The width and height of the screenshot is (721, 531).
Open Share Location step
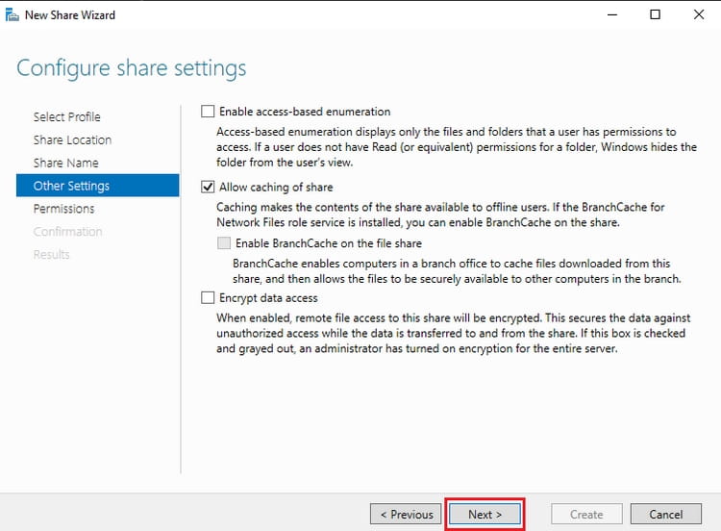72,139
